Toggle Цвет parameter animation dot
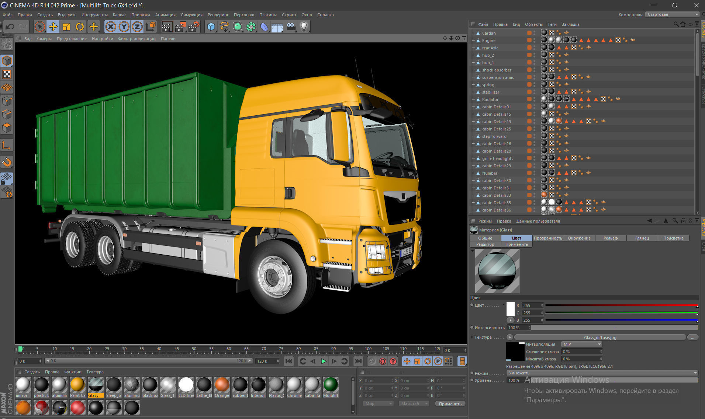The image size is (705, 419). pyautogui.click(x=472, y=305)
